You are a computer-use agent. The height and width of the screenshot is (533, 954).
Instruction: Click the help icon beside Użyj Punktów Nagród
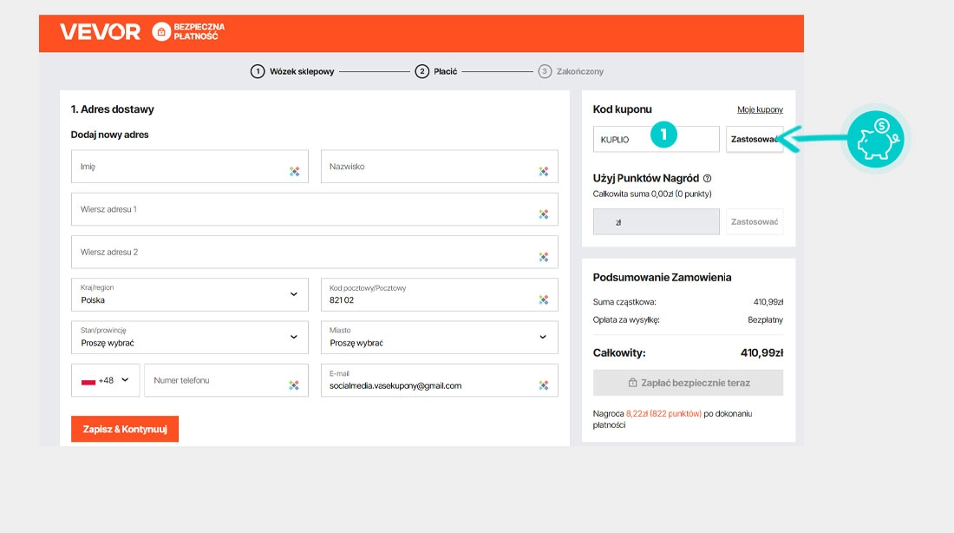(708, 178)
